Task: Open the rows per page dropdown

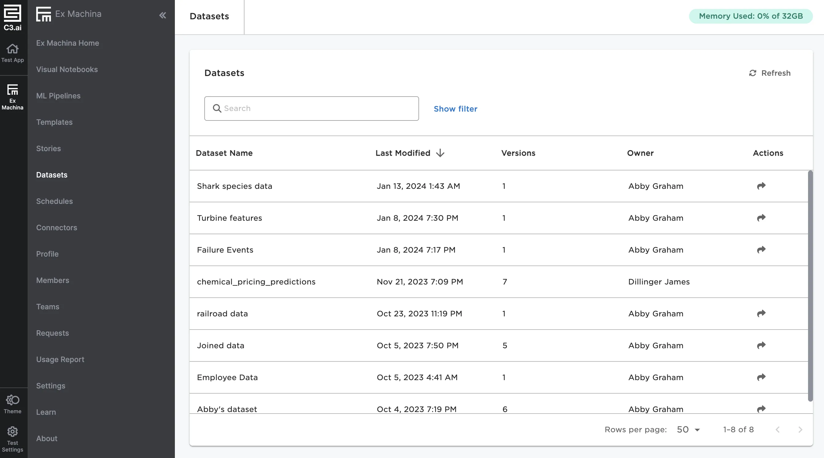Action: click(x=688, y=429)
